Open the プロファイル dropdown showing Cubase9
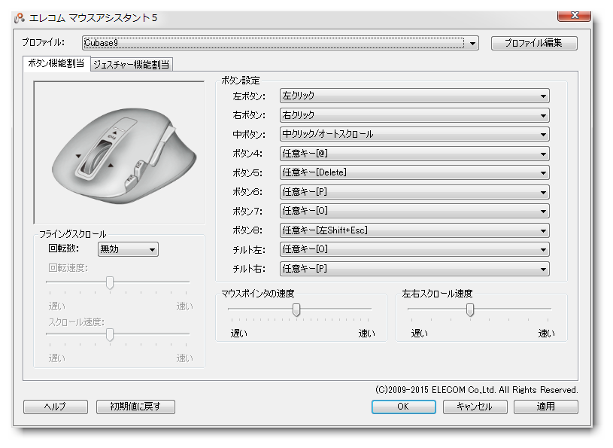Screen dimensions: 613x448 pyautogui.click(x=281, y=43)
